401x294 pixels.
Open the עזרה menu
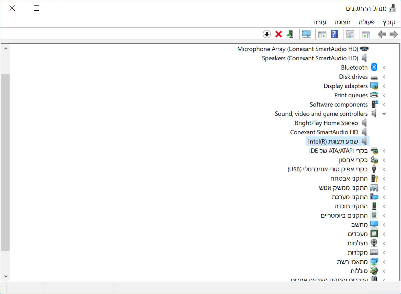point(320,22)
